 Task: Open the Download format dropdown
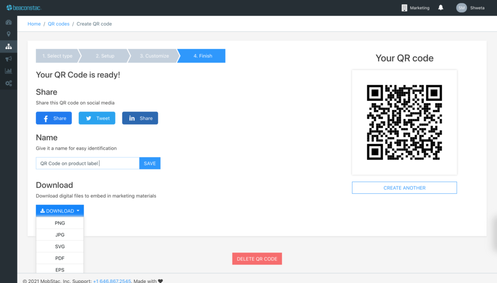59,210
